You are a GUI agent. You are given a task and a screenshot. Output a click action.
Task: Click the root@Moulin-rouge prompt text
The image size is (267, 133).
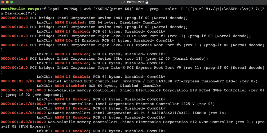(x=20, y=9)
